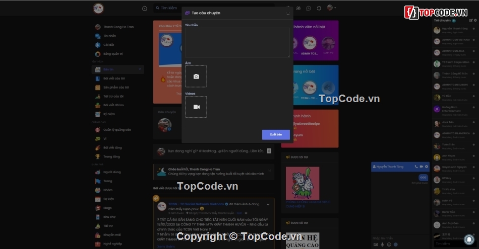This screenshot has width=479, height=249.
Task: Open the home icon in top bar
Action: [x=145, y=8]
